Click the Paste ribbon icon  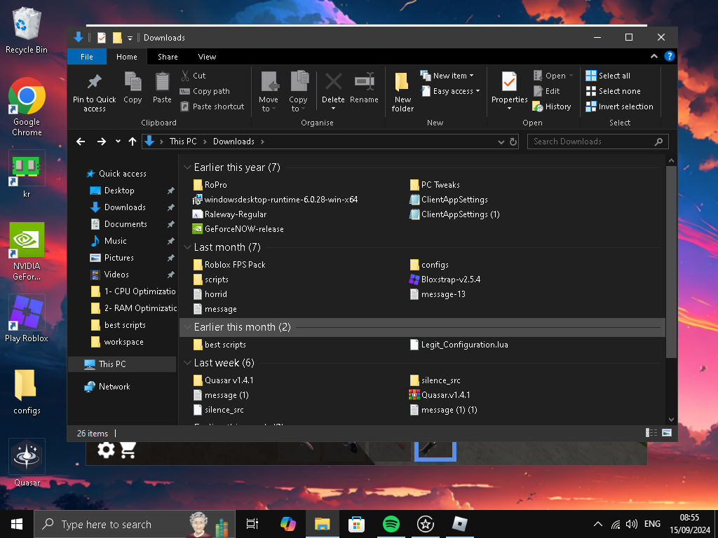[x=162, y=82]
